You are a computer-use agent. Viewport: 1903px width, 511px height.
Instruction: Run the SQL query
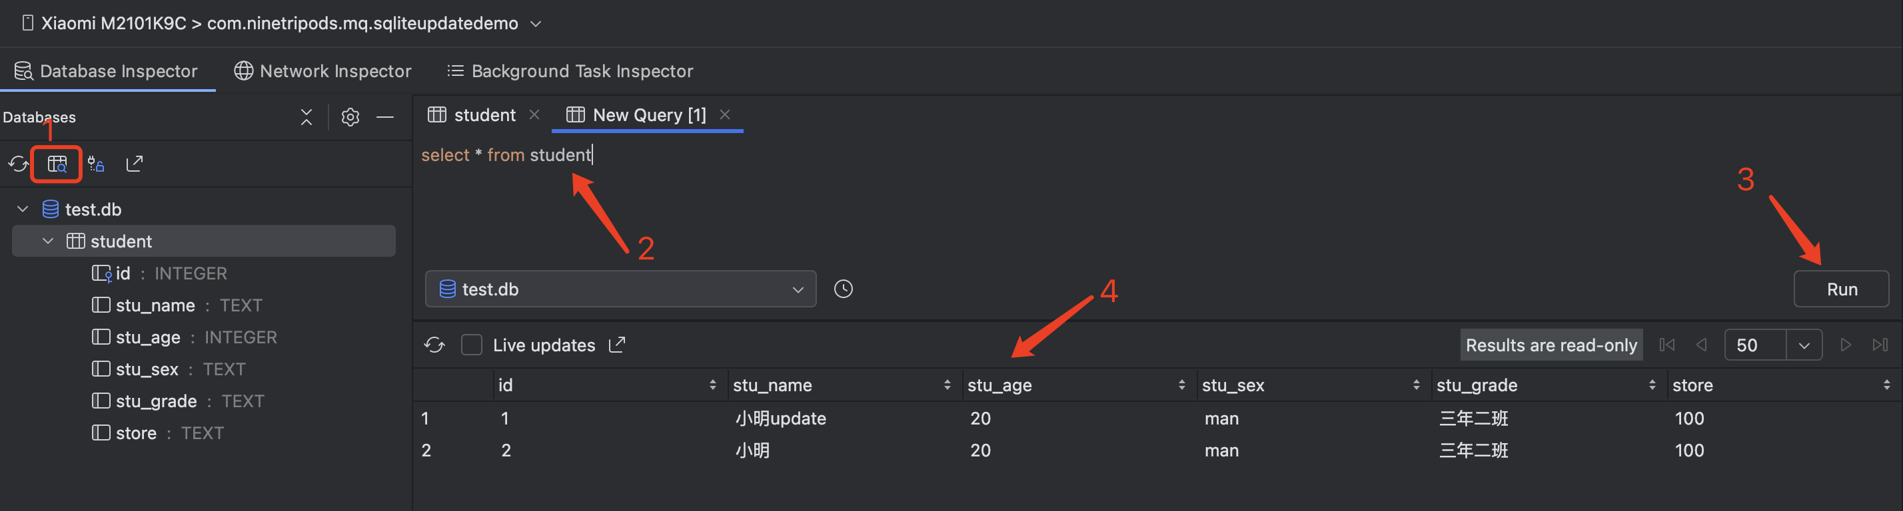(1841, 288)
